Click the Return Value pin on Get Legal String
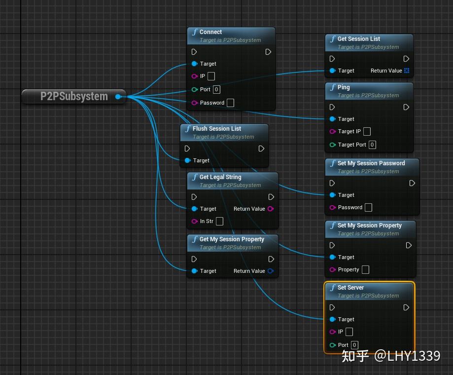Screen dimensions: 453x375 270,209
